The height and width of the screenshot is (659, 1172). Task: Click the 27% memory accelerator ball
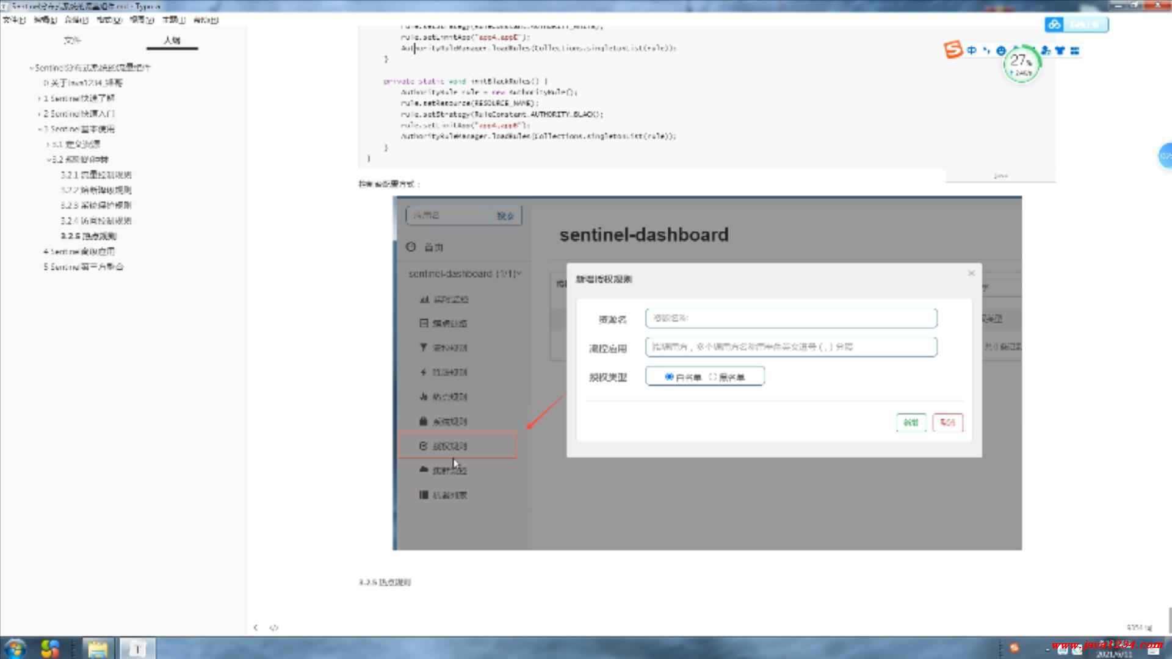[1021, 64]
